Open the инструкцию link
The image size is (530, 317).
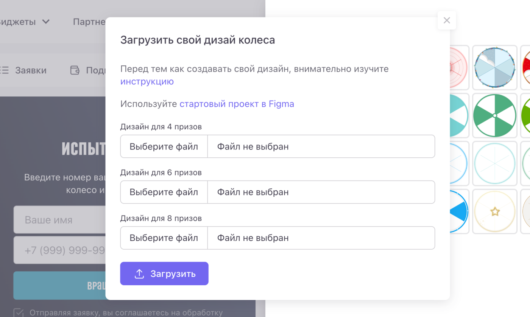point(147,81)
